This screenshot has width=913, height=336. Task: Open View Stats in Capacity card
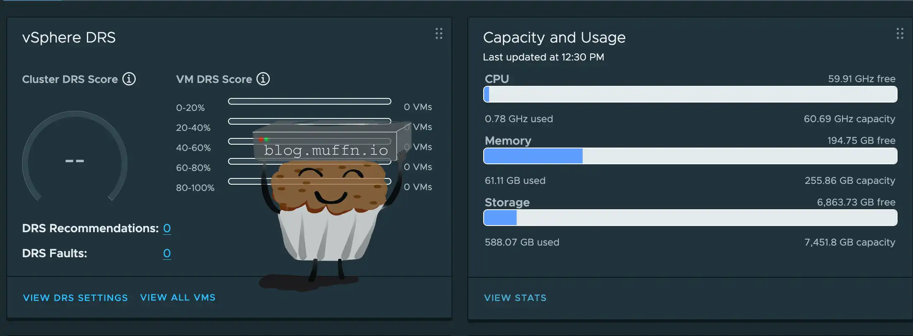(x=515, y=298)
